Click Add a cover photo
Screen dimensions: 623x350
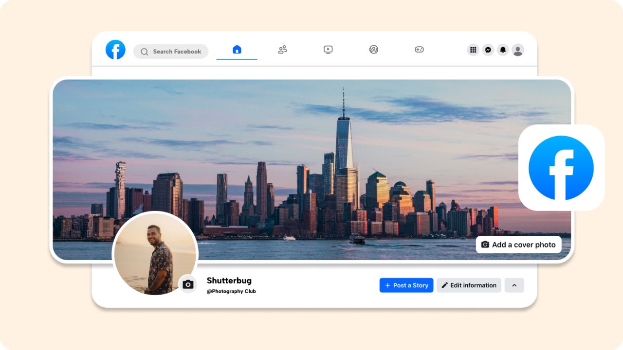[x=518, y=245]
